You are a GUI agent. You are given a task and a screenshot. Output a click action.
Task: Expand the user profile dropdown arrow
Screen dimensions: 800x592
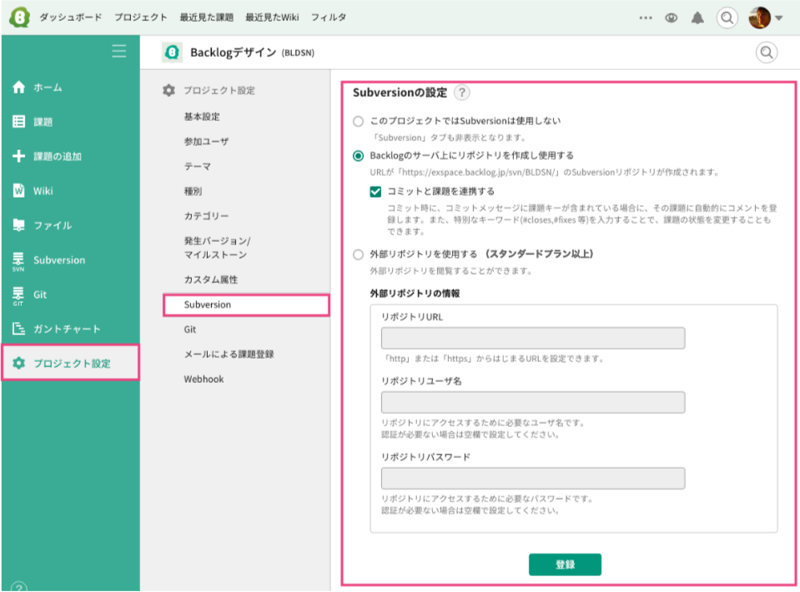[778, 18]
